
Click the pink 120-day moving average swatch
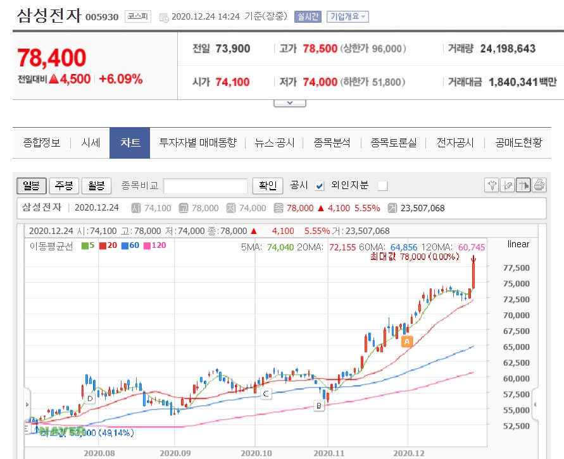pos(147,246)
